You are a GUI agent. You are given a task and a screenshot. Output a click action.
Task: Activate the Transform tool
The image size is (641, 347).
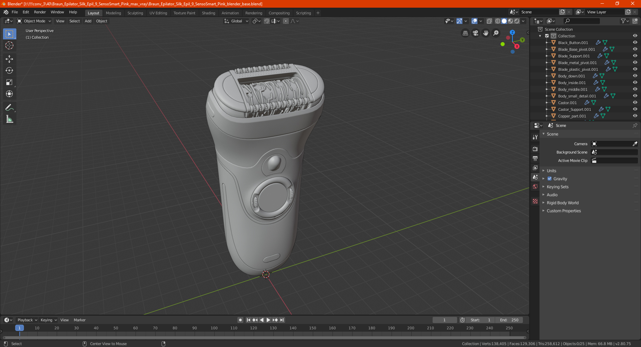pyautogui.click(x=9, y=94)
